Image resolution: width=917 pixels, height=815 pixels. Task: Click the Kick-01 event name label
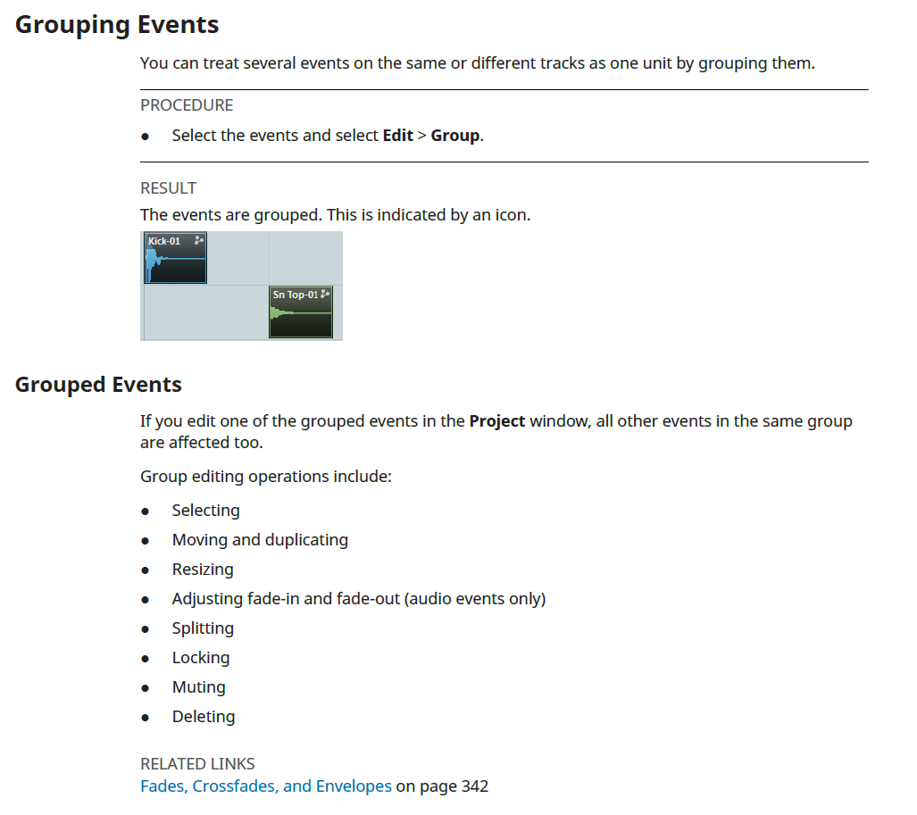[x=164, y=241]
